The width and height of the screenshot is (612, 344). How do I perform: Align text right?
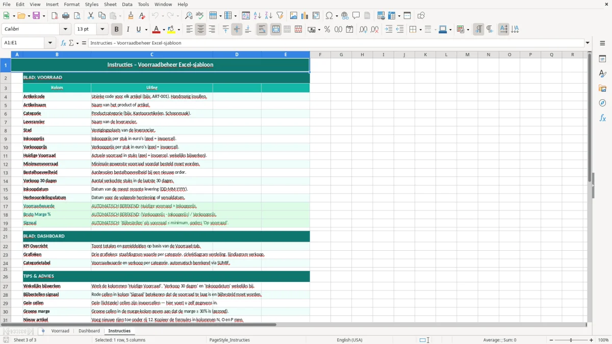coord(212,30)
